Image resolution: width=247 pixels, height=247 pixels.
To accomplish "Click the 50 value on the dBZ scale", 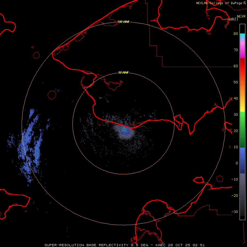I will tap(236, 82).
